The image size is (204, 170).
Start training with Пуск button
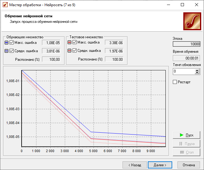pos(186,135)
